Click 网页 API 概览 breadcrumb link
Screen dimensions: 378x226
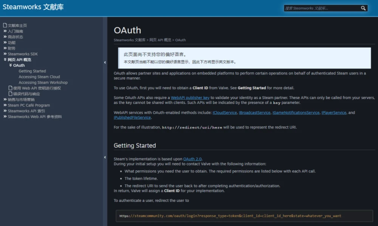pyautogui.click(x=160, y=40)
